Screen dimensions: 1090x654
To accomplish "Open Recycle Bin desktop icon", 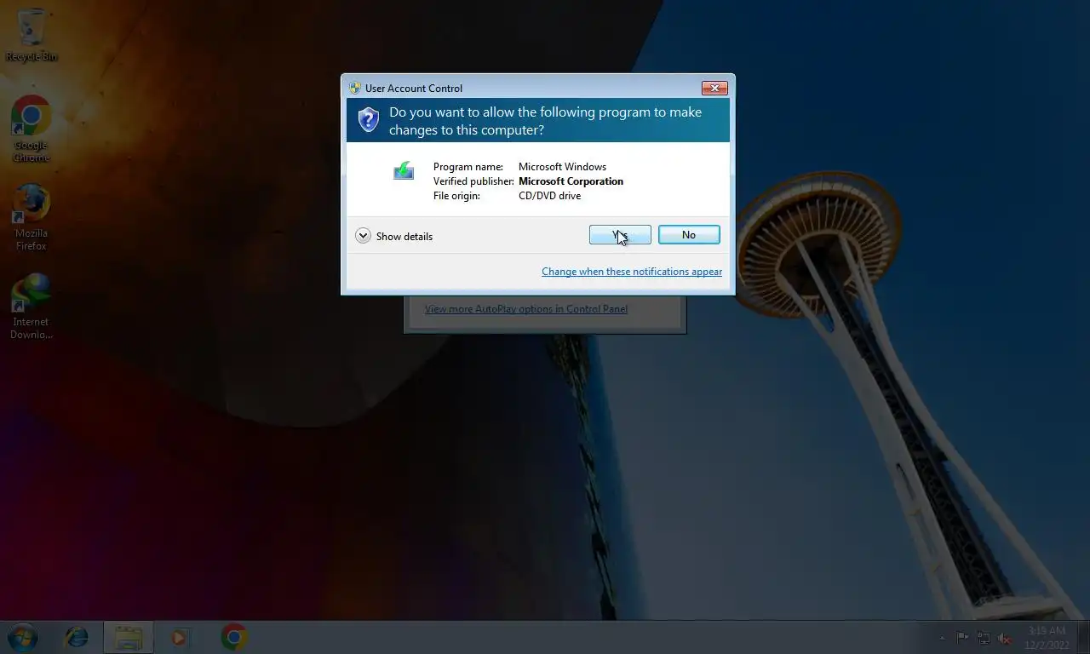I will tap(32, 36).
